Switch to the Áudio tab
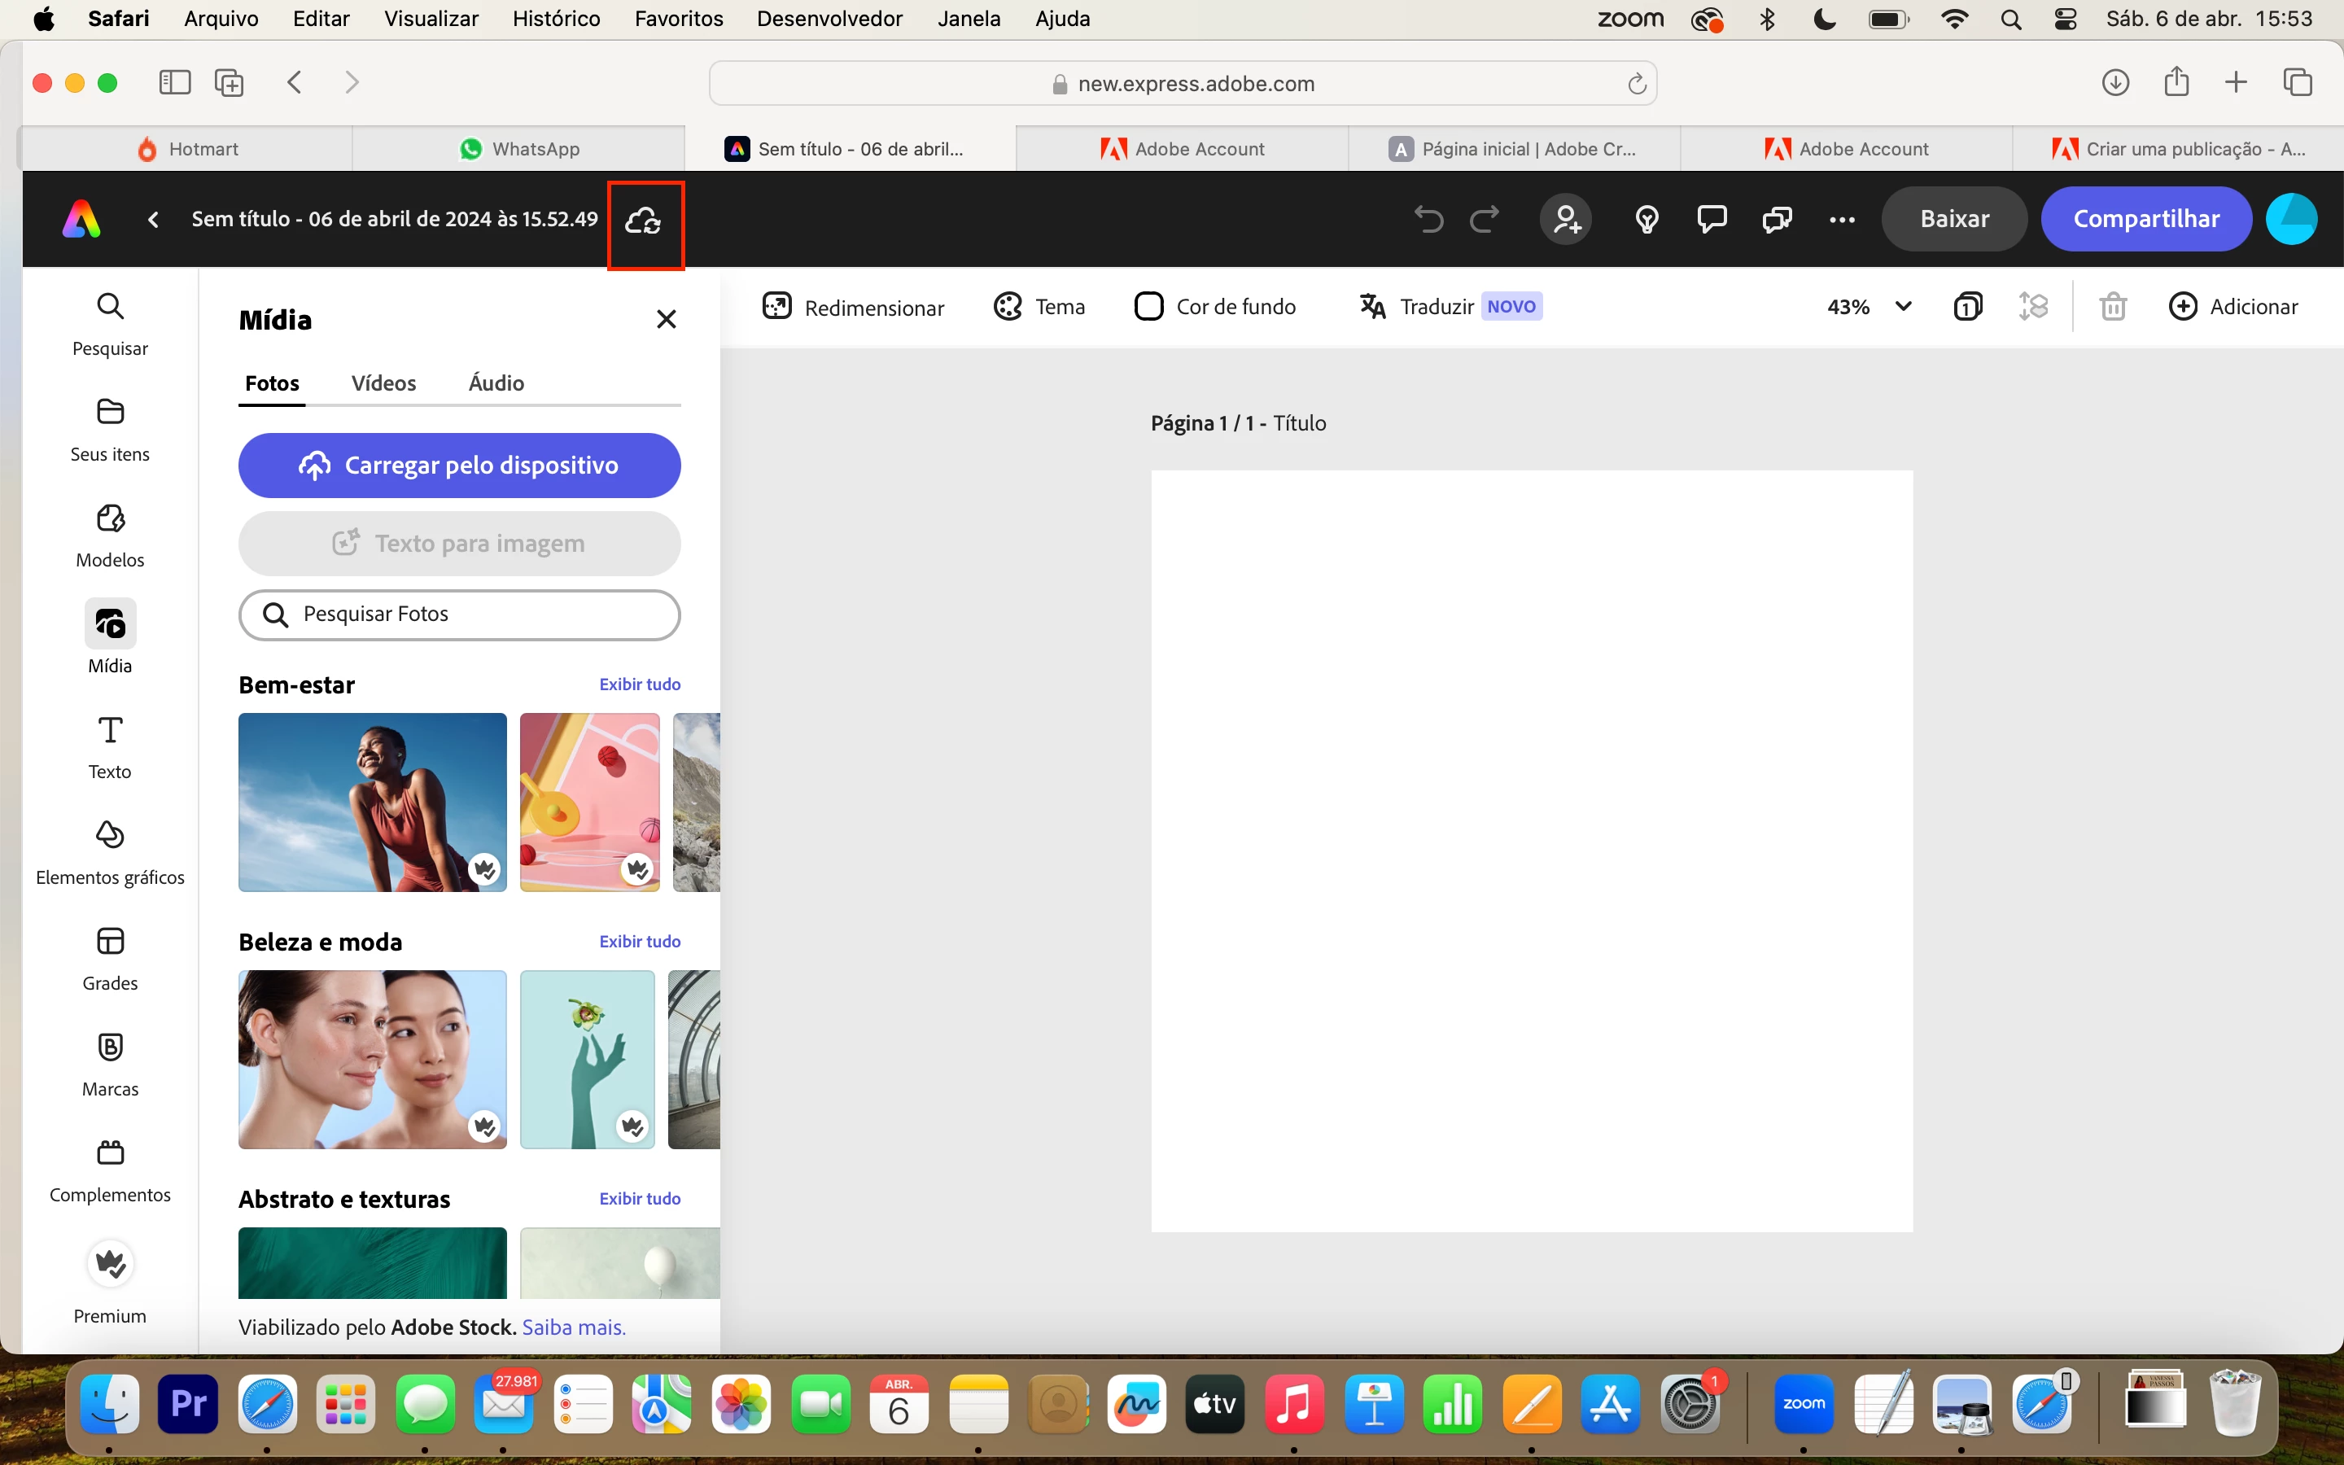The width and height of the screenshot is (2344, 1465). click(x=496, y=383)
